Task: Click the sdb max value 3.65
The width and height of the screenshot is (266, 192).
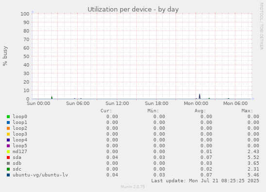Action: (253, 163)
